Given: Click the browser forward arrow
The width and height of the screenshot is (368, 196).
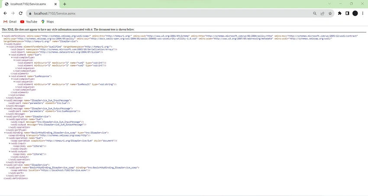Looking at the screenshot, I should [x=13, y=13].
